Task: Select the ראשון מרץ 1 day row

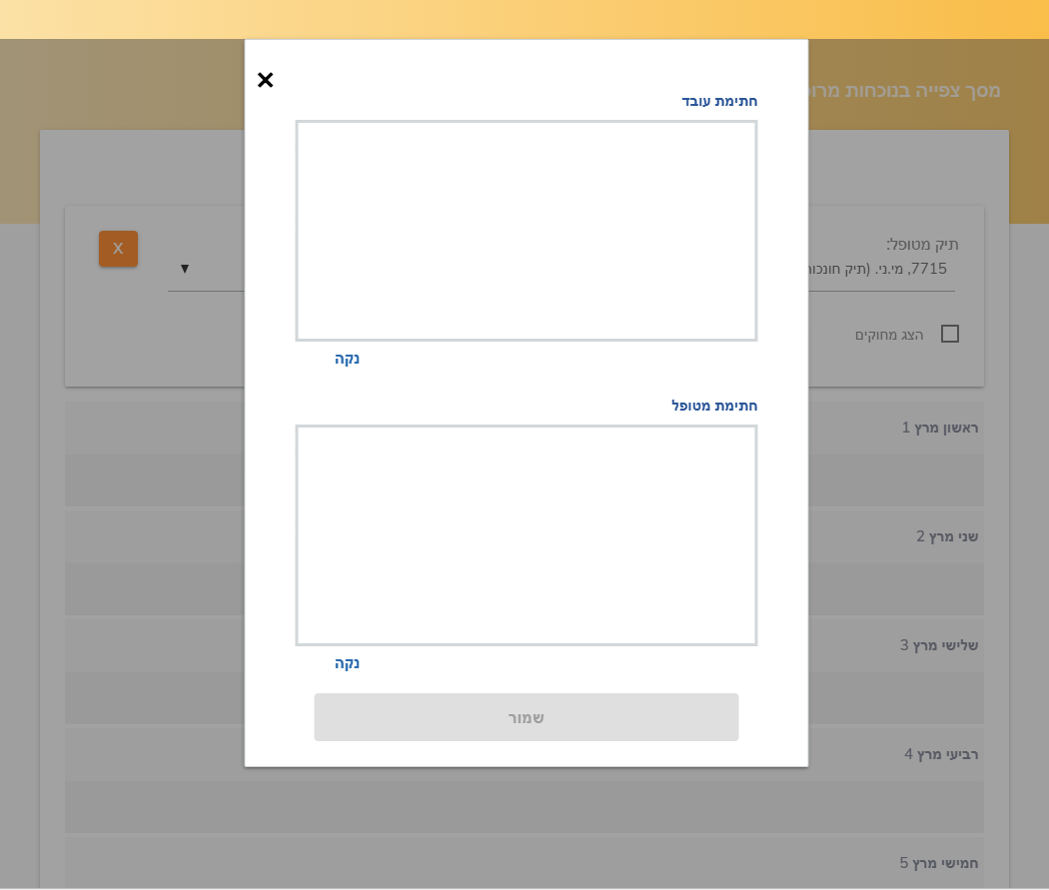Action: [939, 428]
